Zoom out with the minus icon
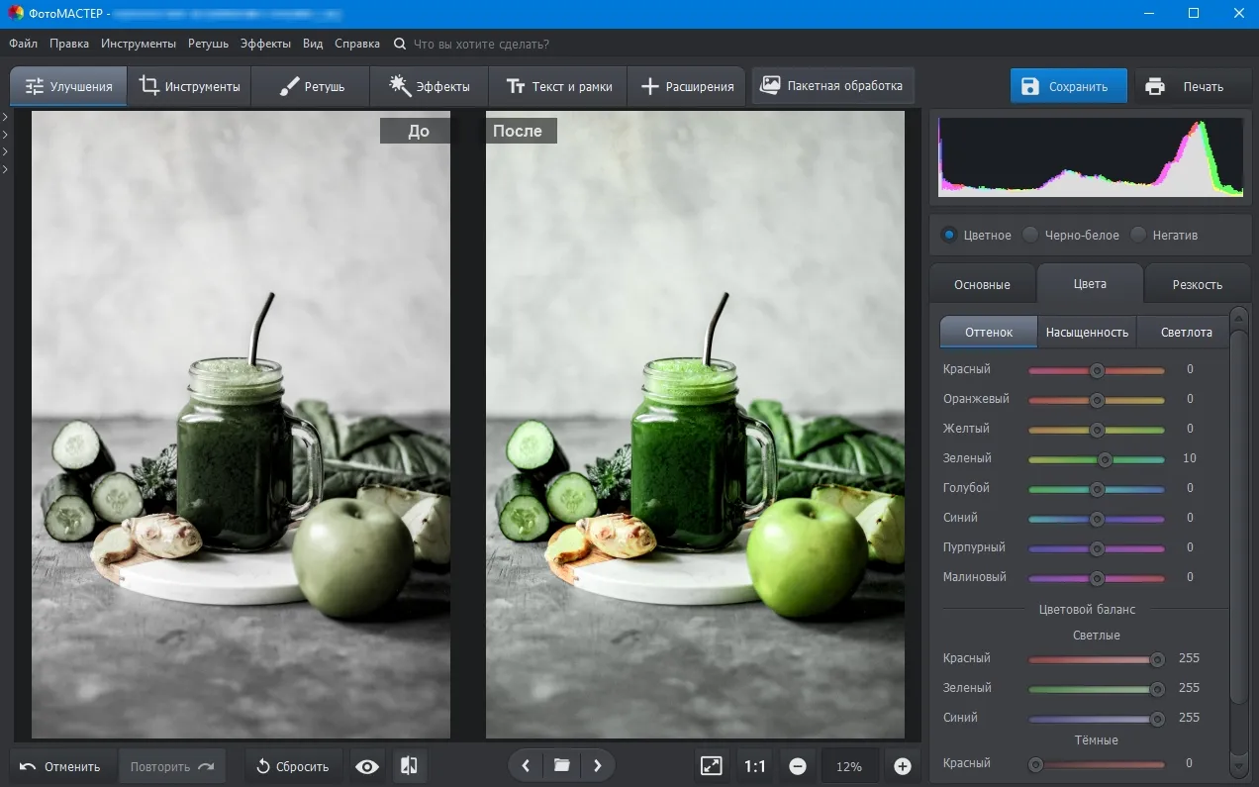Viewport: 1259px width, 787px height. point(798,765)
